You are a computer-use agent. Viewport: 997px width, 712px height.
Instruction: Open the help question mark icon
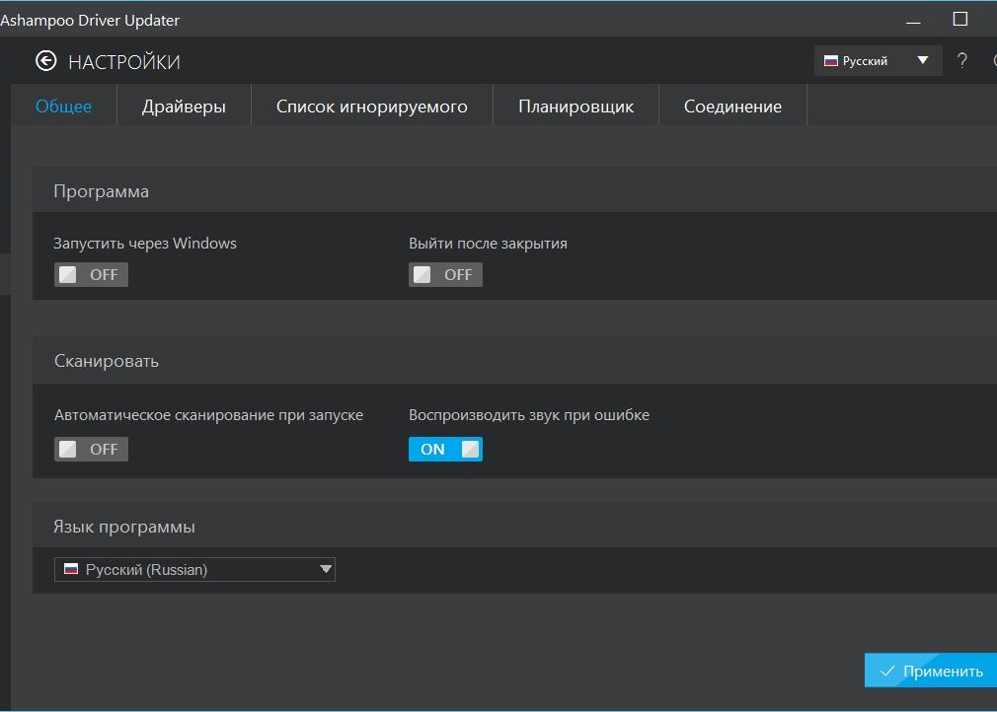962,61
